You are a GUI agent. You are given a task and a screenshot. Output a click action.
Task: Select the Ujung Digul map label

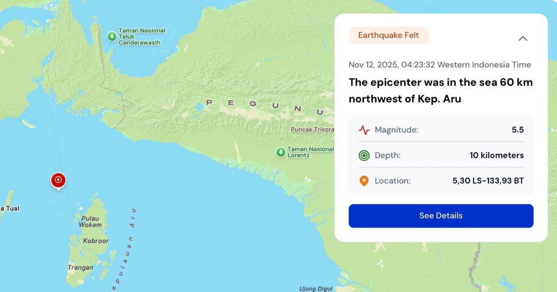[x=315, y=288]
